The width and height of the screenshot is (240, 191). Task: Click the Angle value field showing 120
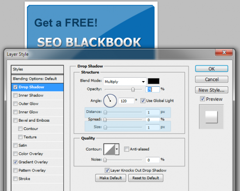pos(126,101)
